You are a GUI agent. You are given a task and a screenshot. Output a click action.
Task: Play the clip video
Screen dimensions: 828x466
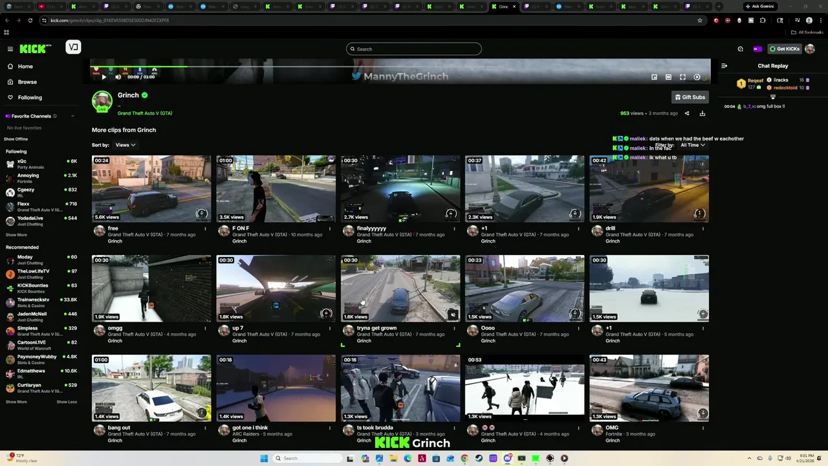[103, 77]
